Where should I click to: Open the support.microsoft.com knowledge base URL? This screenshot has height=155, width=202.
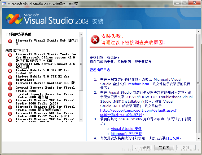click(x=138, y=112)
